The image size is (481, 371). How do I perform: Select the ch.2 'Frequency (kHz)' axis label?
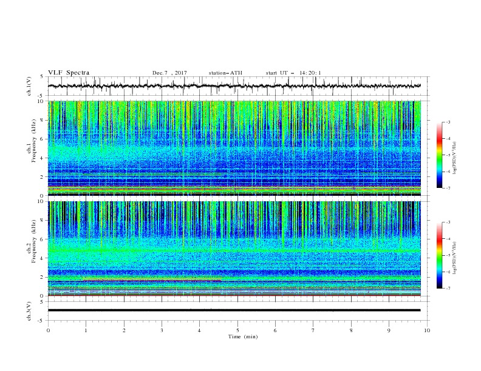point(34,241)
